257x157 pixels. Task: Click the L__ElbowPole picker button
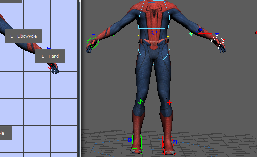(23, 36)
